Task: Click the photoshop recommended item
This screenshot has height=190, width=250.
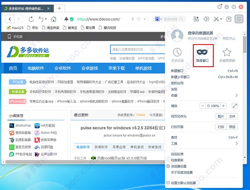Action: coord(20,125)
